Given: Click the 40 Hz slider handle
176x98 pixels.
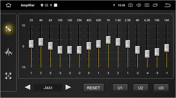Looking at the screenshot, I should tap(41, 42).
